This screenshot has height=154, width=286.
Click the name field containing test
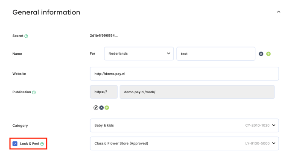click(x=216, y=54)
